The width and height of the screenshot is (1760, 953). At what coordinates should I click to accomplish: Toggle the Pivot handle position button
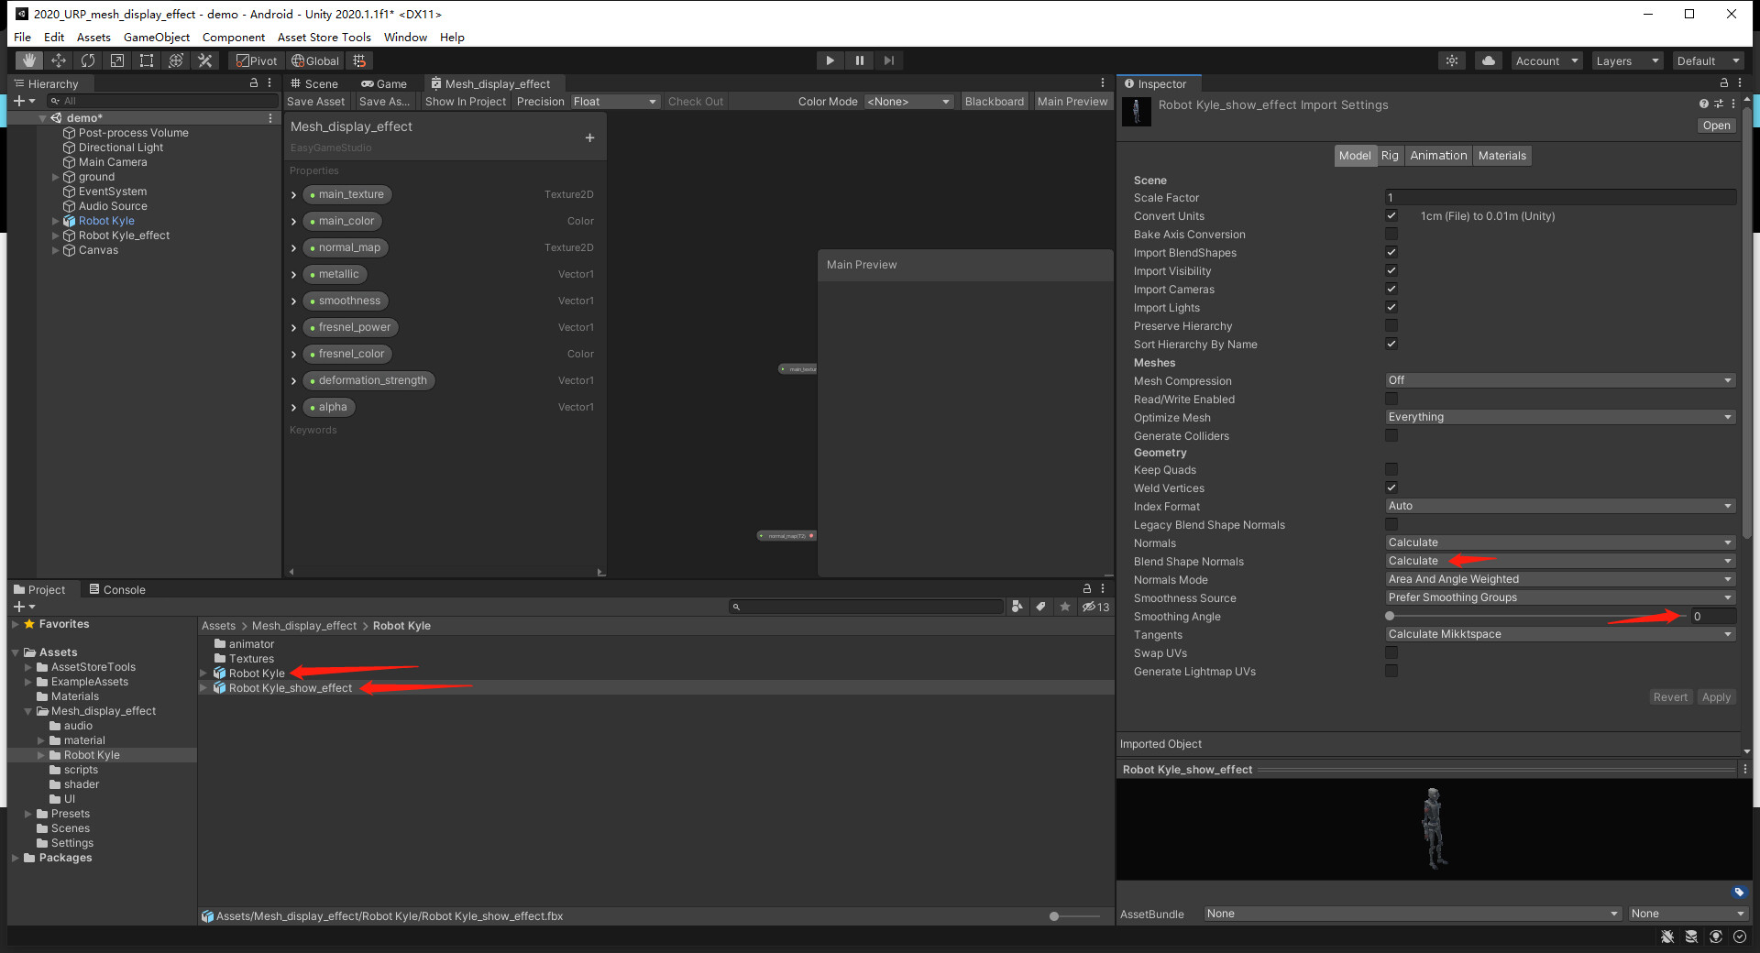coord(255,60)
